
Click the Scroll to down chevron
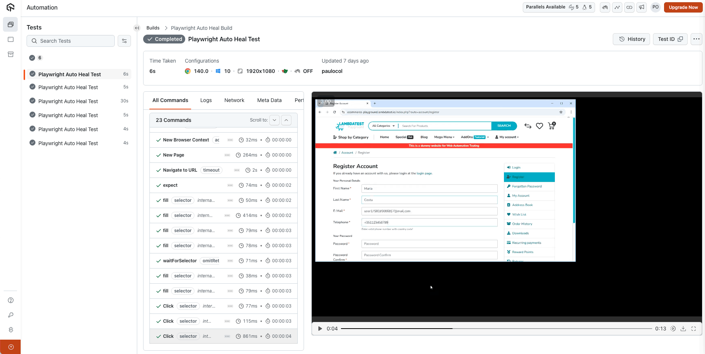coord(274,120)
